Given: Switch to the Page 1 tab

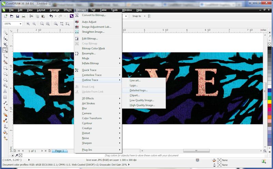Looking at the screenshot, I should [x=59, y=151].
